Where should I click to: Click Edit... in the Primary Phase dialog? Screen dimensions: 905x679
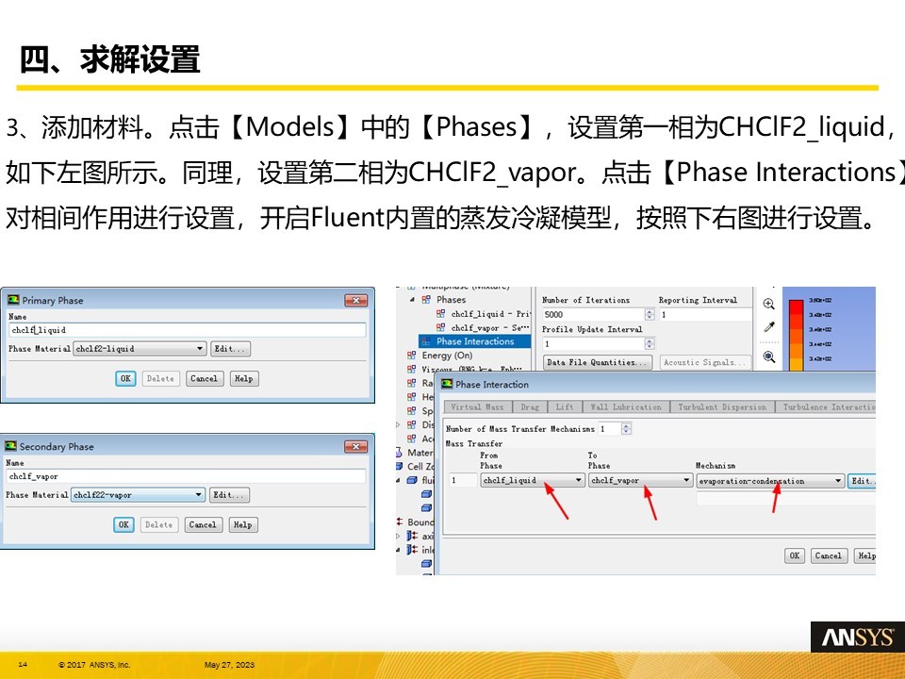pos(230,349)
